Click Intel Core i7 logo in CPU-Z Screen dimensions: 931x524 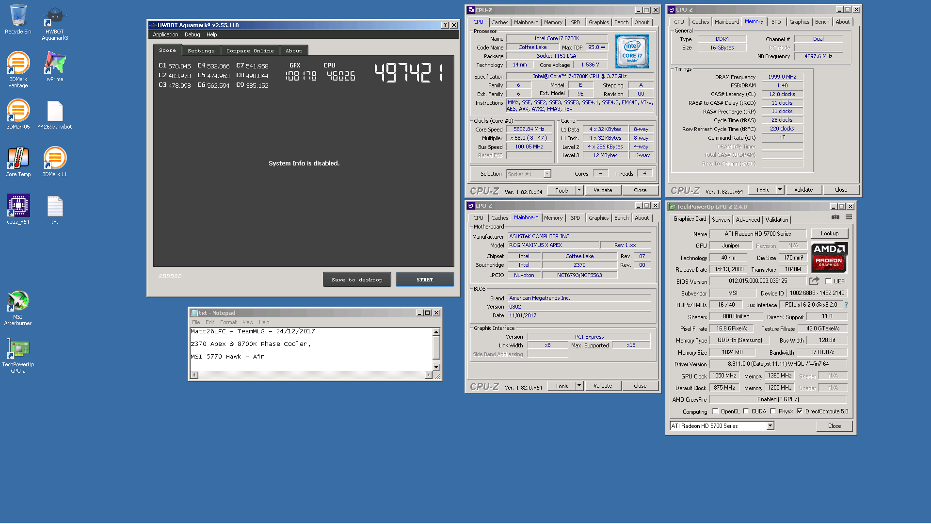click(x=632, y=51)
